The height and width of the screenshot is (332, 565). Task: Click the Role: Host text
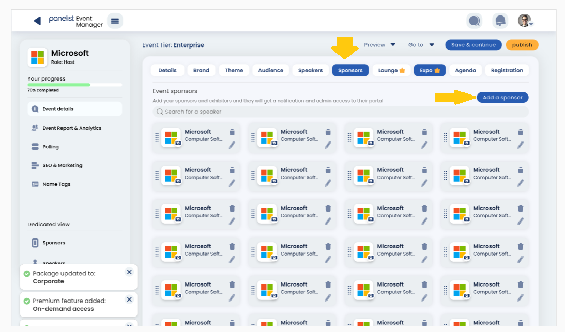(63, 62)
